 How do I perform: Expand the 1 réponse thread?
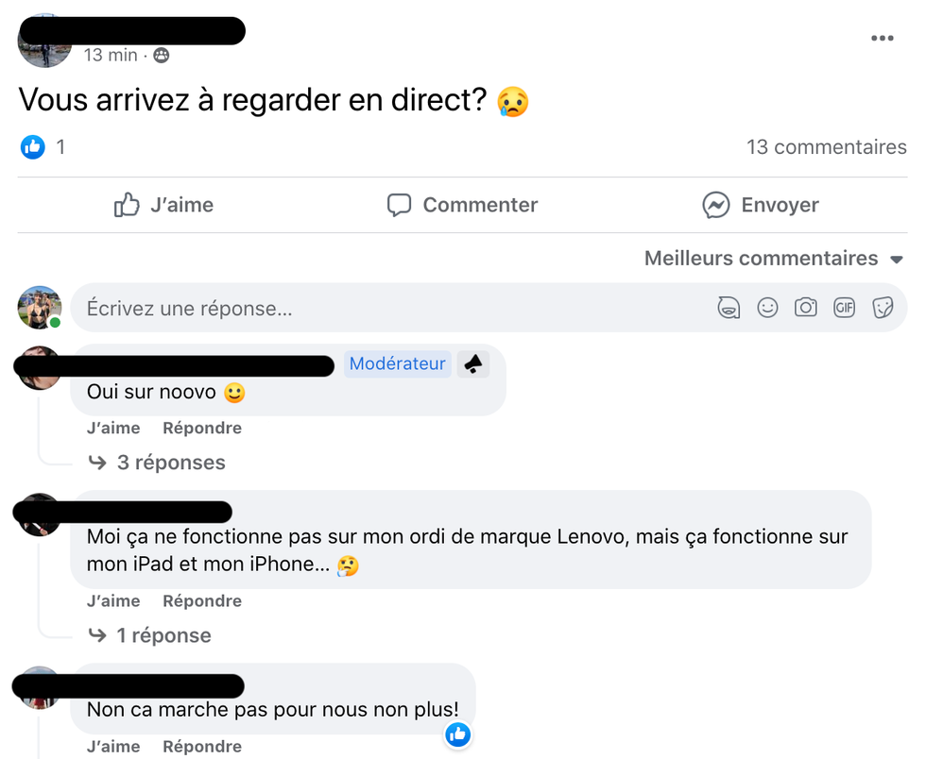[163, 634]
